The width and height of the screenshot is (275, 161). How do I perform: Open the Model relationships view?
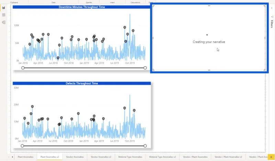3,22
